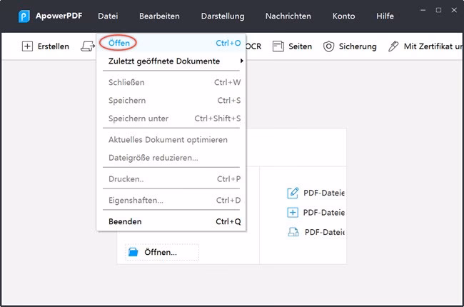Minimize the ApowerPDF window
The height and width of the screenshot is (307, 464).
pyautogui.click(x=423, y=10)
